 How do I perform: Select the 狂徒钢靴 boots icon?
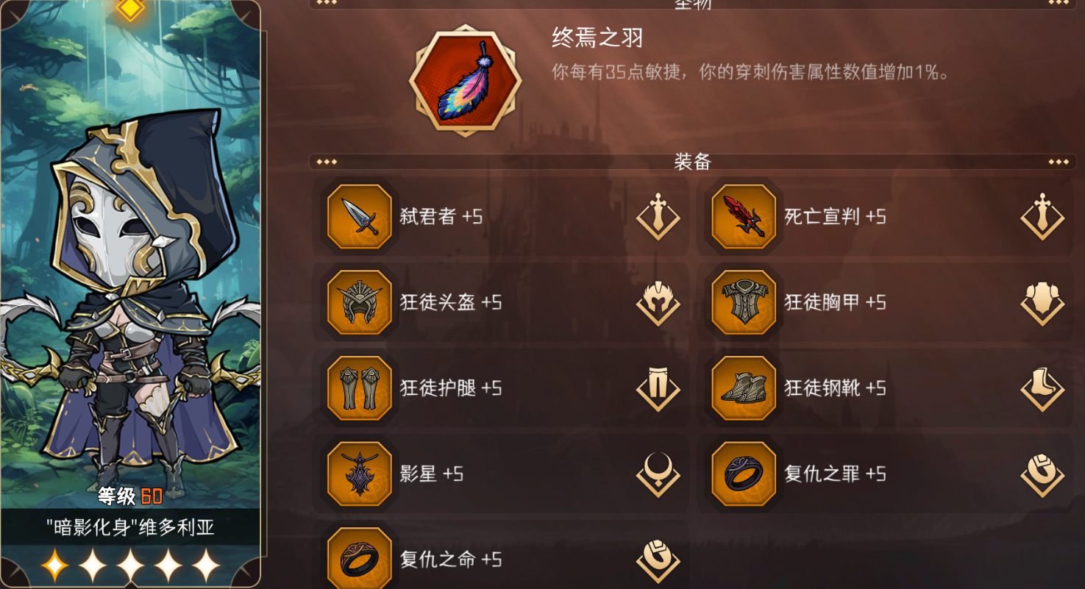click(744, 388)
